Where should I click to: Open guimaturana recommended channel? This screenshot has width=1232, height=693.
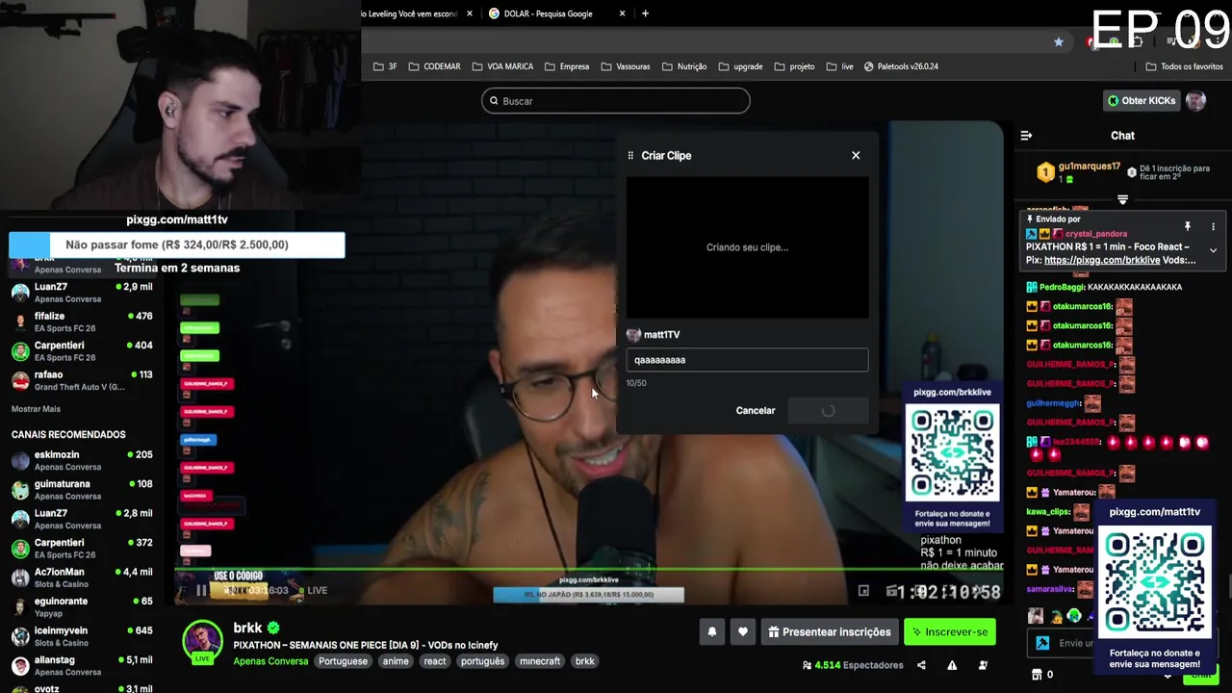(x=82, y=489)
